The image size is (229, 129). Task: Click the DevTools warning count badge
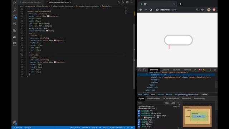point(205,70)
